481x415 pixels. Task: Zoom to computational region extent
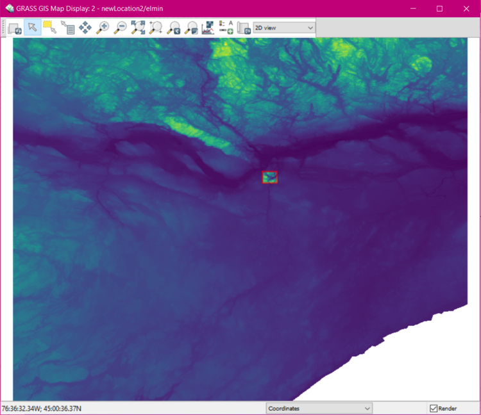point(155,28)
